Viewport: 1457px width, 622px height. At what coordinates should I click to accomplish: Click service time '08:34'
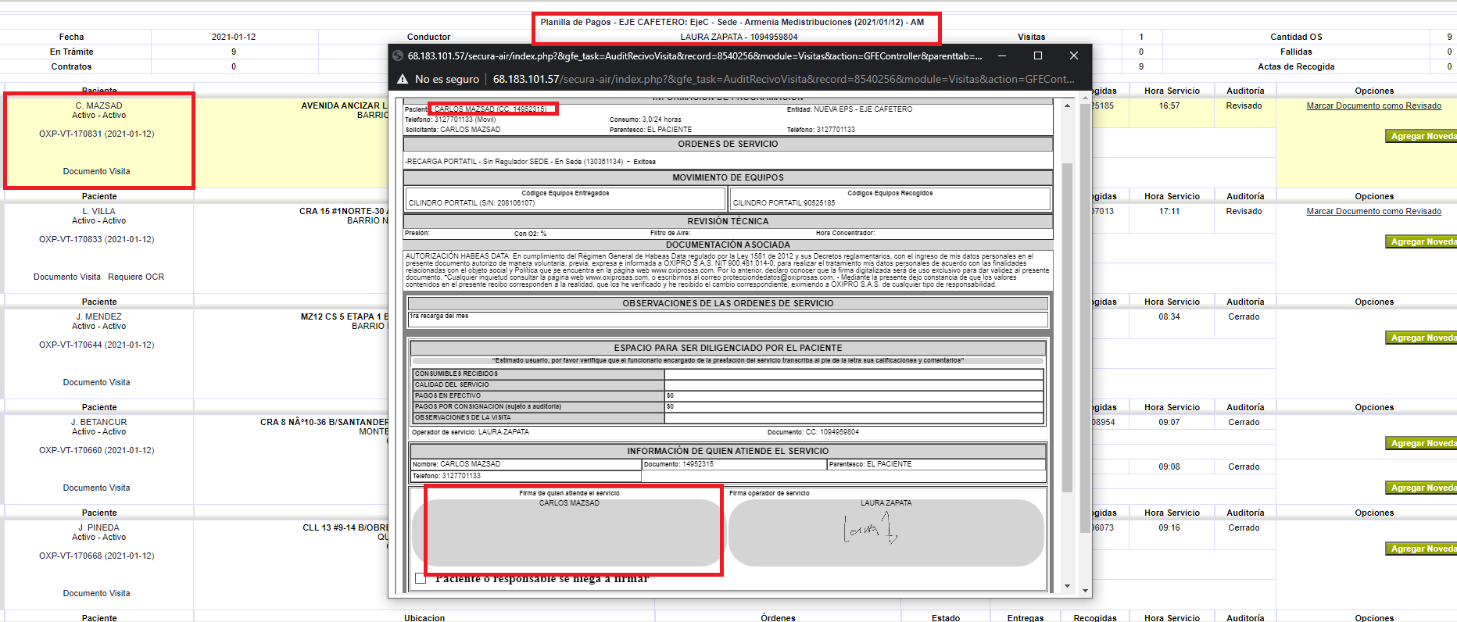point(1169,316)
